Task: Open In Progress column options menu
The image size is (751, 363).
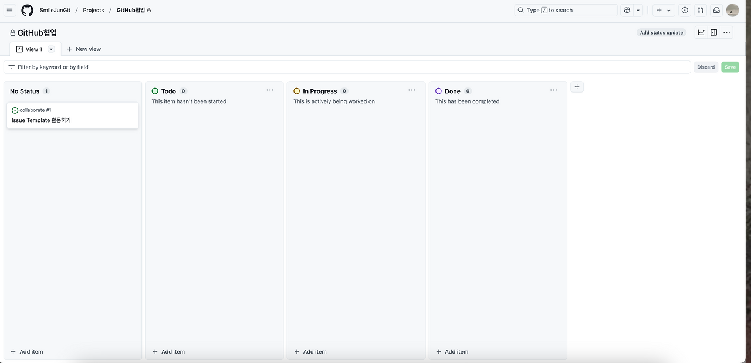Action: click(x=412, y=90)
